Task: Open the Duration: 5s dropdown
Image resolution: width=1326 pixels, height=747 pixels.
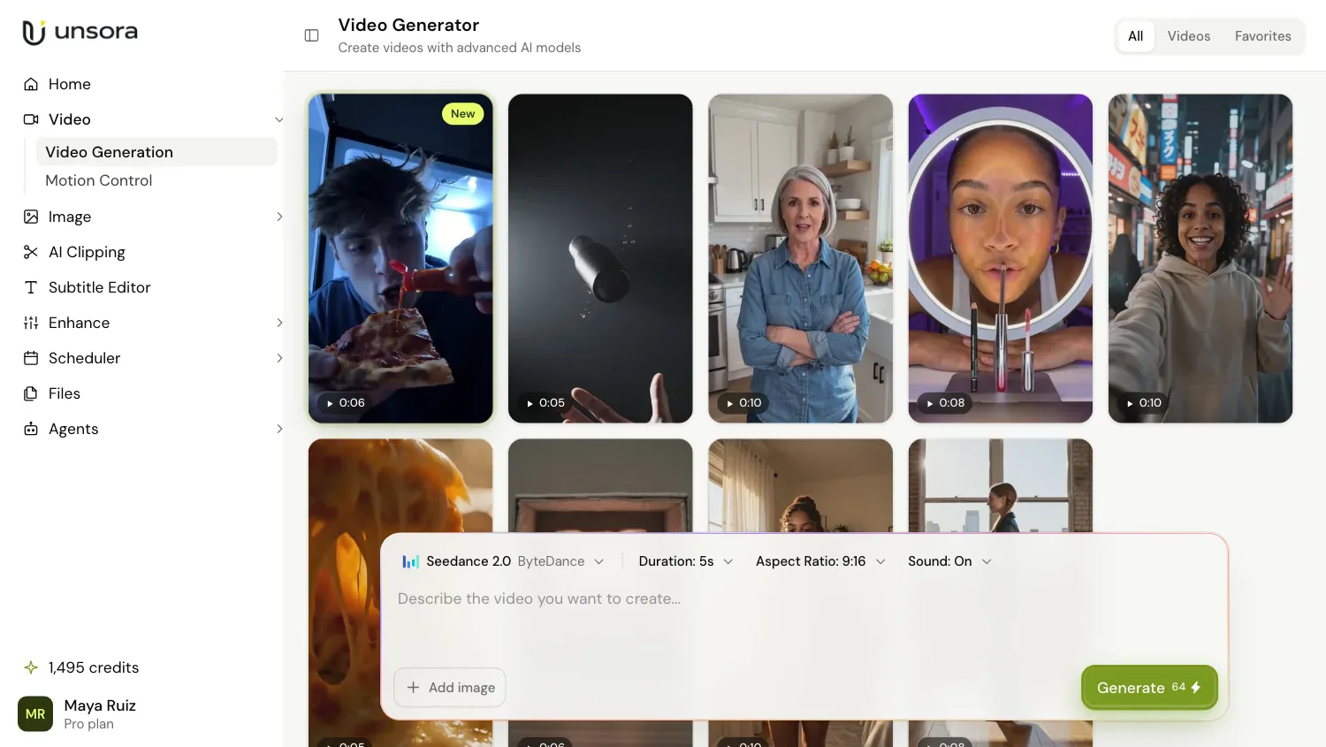Action: tap(686, 561)
